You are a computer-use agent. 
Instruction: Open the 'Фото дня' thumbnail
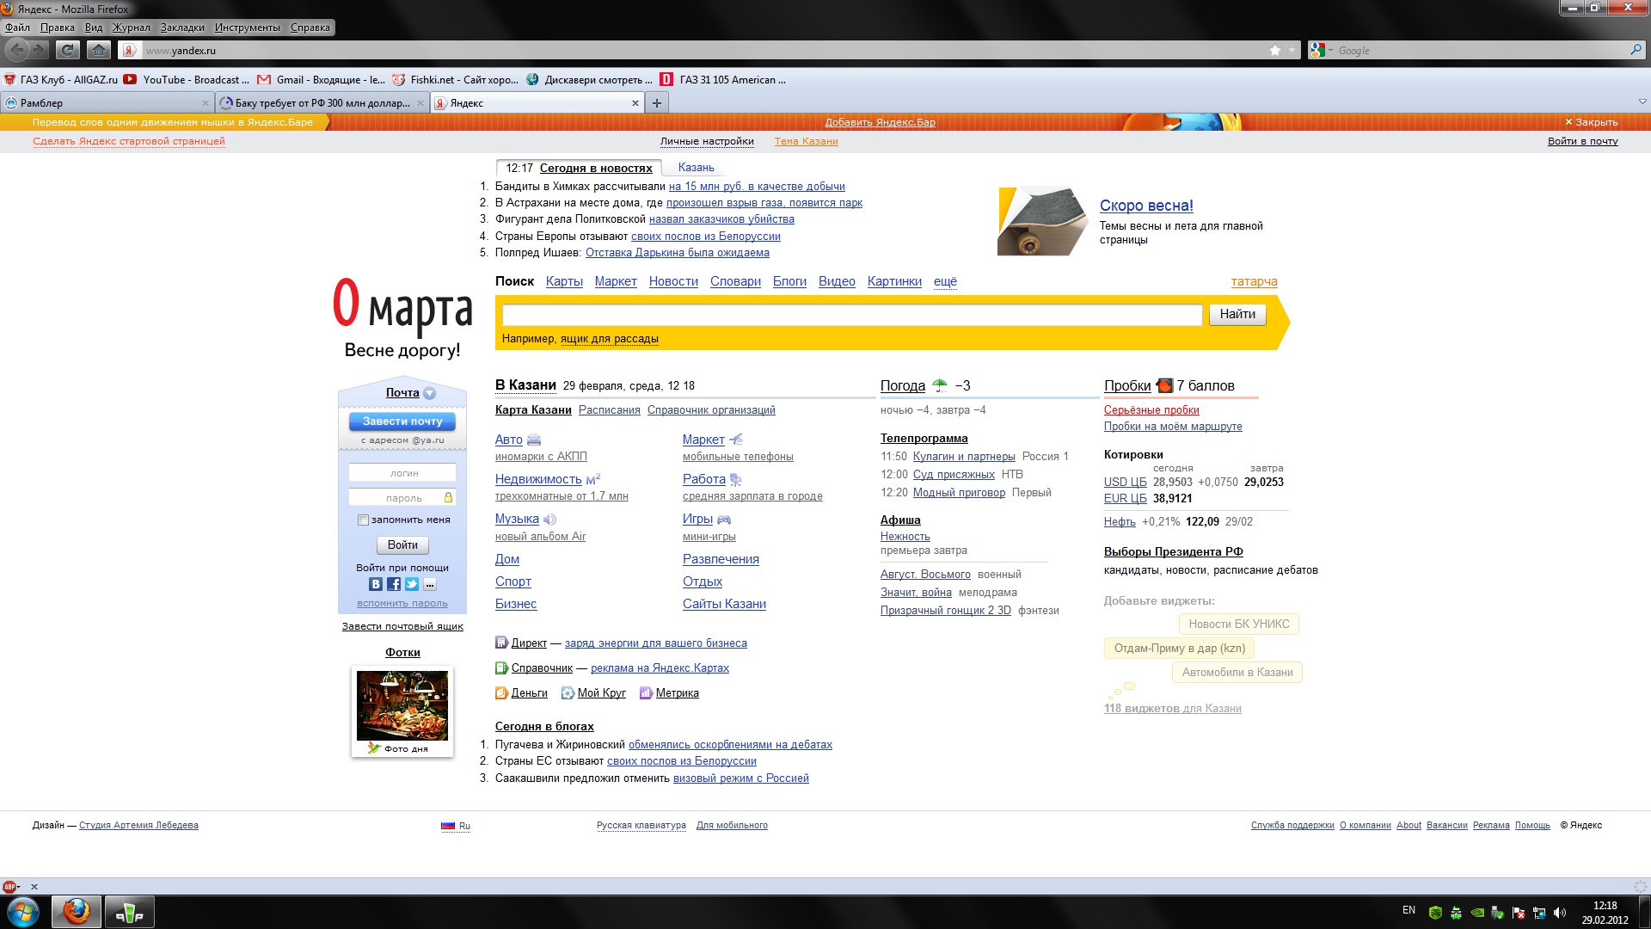pyautogui.click(x=402, y=706)
